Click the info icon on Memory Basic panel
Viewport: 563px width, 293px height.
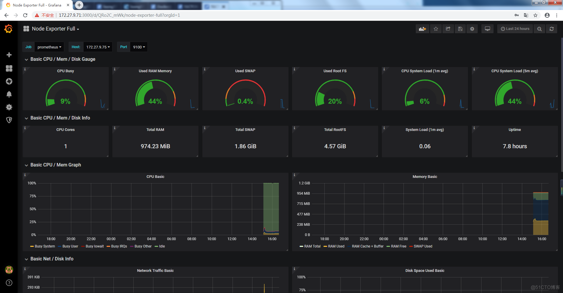tap(294, 175)
